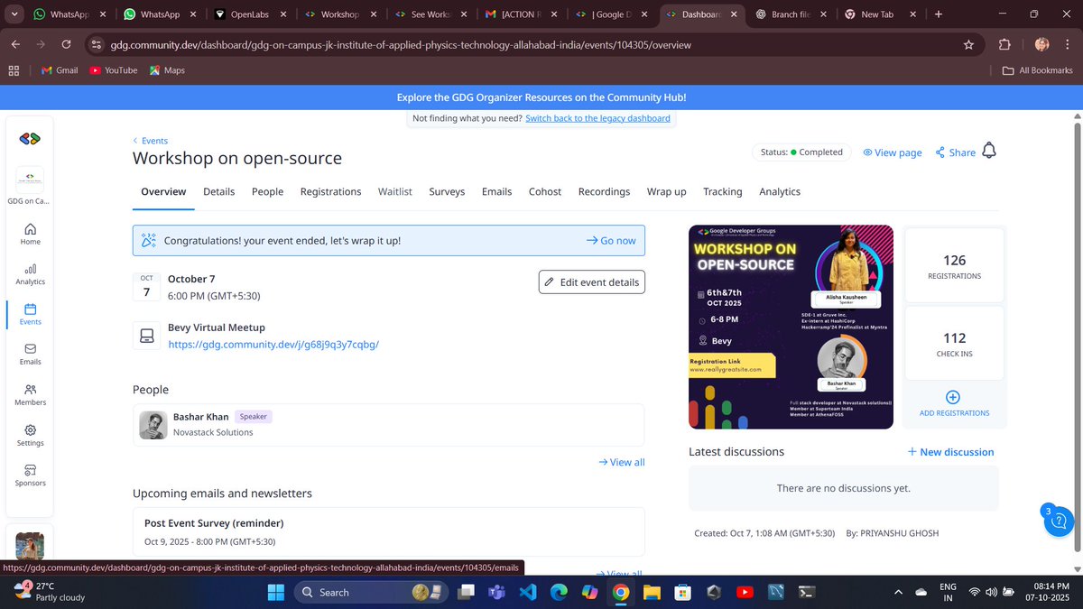This screenshot has height=609, width=1083.
Task: Open Chrome three-dot menu
Action: (1068, 44)
